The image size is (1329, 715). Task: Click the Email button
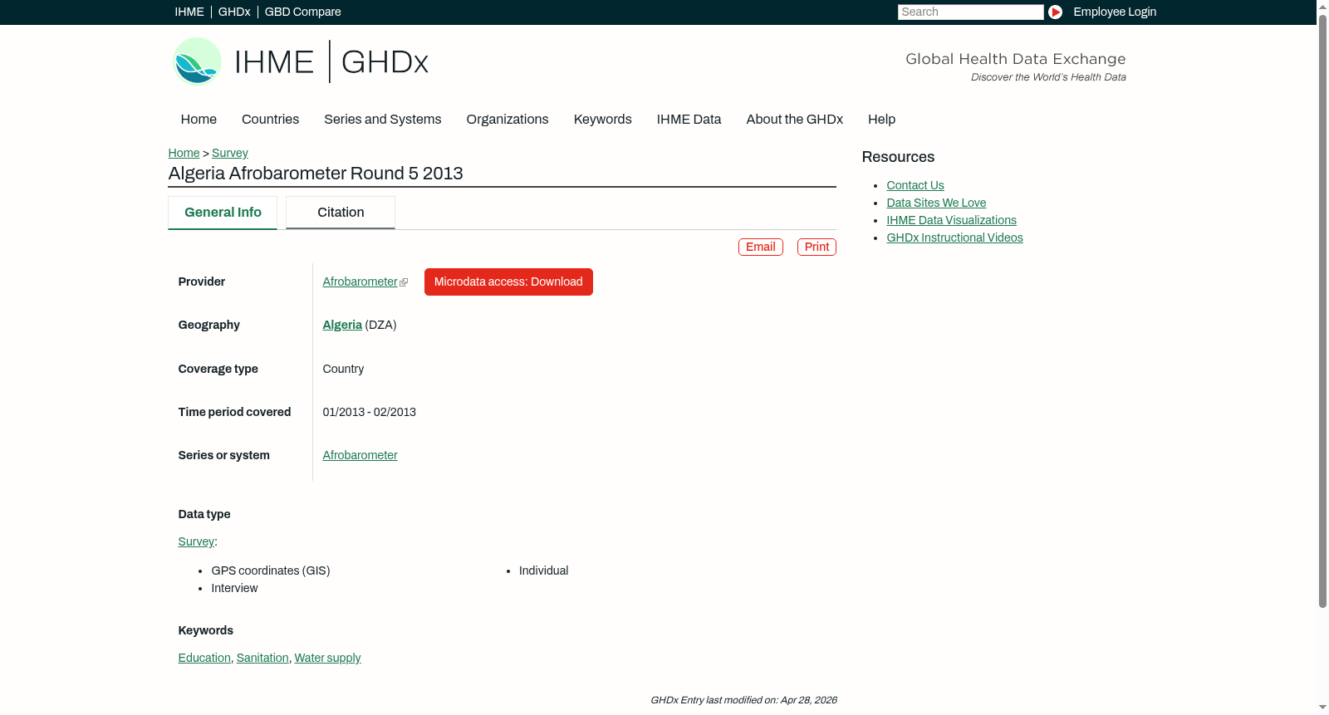pyautogui.click(x=761, y=247)
